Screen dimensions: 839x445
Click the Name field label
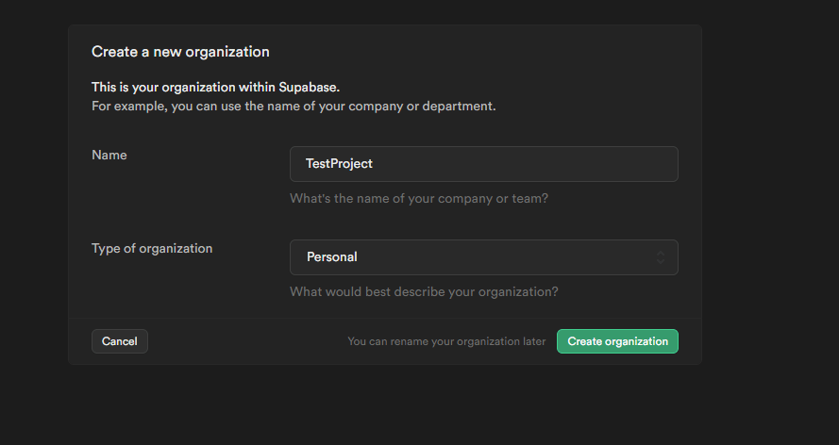click(x=109, y=155)
